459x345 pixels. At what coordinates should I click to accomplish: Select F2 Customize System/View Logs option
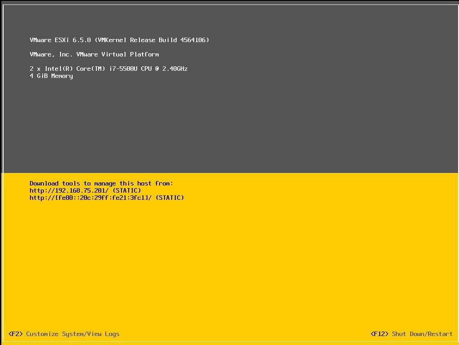click(64, 334)
